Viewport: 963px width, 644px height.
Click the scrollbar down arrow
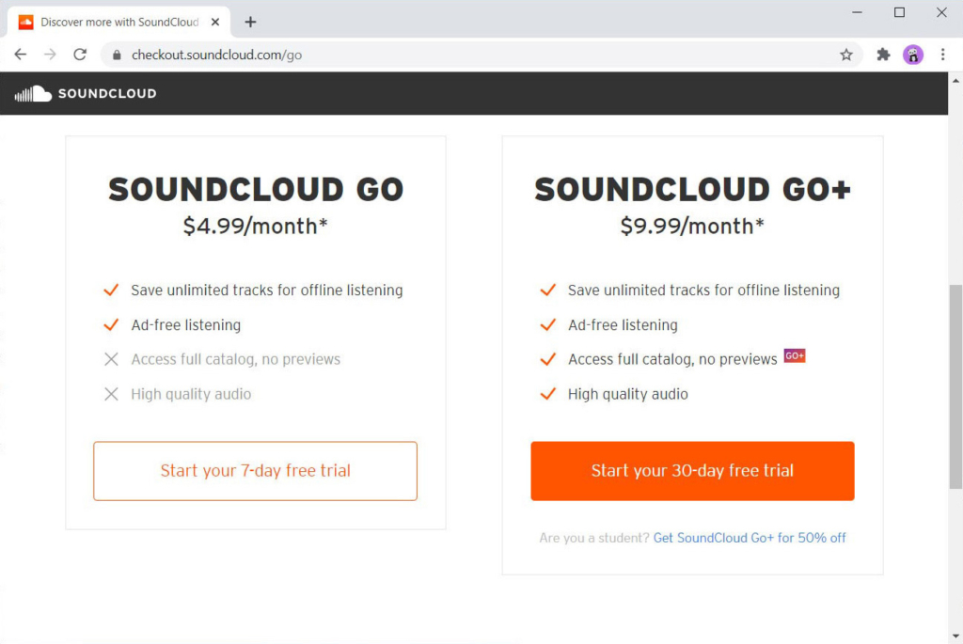click(x=955, y=636)
